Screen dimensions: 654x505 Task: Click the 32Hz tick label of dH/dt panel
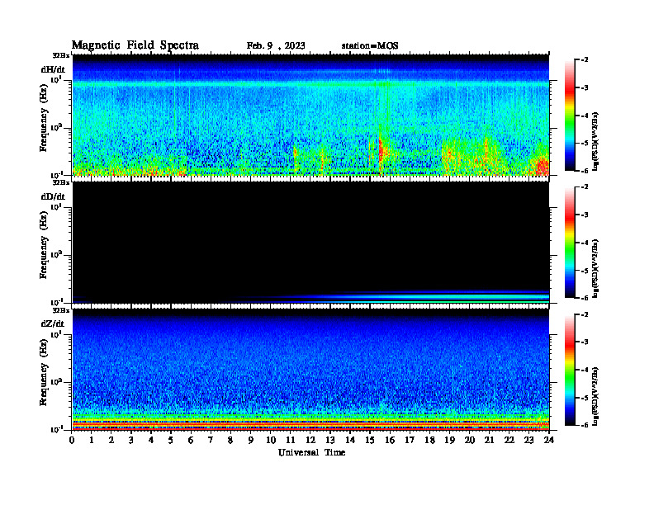point(61,55)
